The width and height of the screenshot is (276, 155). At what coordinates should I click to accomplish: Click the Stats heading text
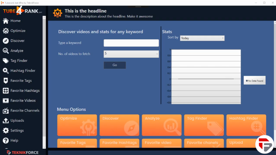tap(167, 32)
